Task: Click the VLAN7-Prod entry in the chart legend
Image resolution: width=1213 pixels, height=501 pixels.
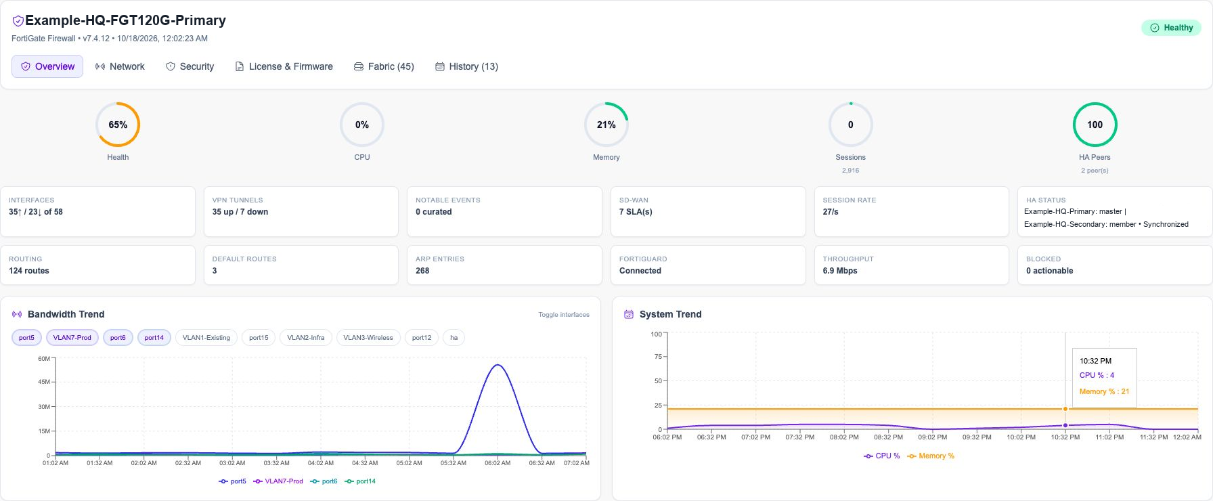Action: pyautogui.click(x=278, y=481)
